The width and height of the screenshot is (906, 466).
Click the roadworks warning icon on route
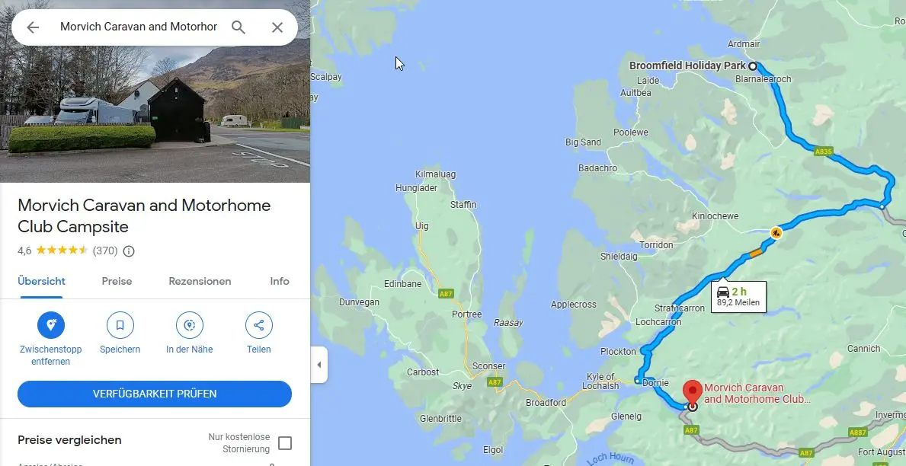tap(776, 233)
